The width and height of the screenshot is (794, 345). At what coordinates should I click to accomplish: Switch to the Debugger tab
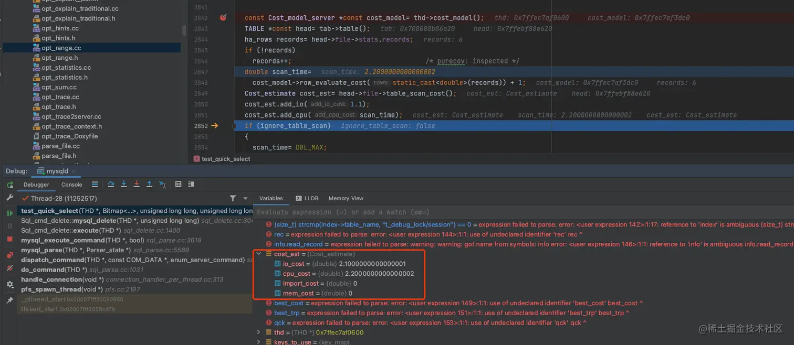pyautogui.click(x=36, y=185)
